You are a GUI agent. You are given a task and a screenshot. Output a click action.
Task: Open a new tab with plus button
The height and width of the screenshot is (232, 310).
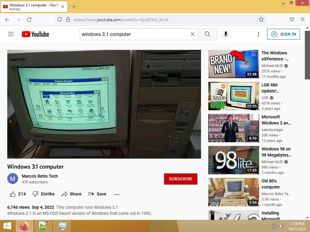(74, 7)
